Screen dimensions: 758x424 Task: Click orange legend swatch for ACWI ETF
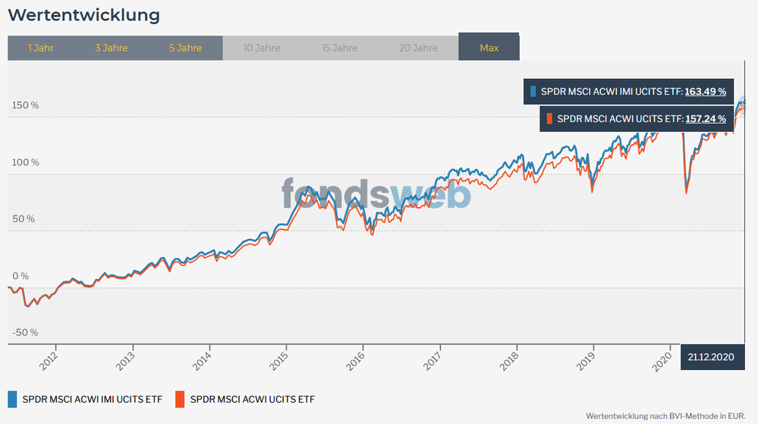tap(181, 399)
